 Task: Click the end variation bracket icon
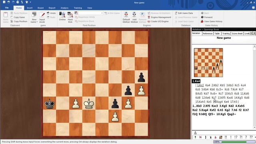pyautogui.click(x=206, y=137)
